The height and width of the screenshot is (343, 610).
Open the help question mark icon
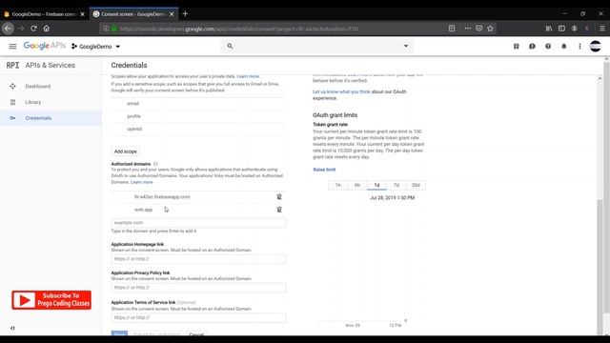[548, 47]
